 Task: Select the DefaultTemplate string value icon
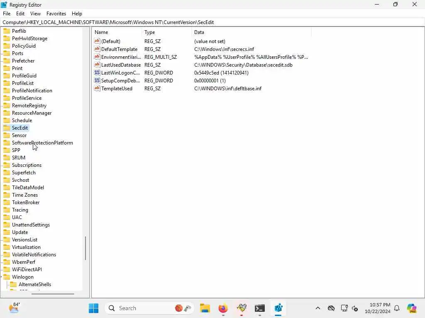(97, 49)
